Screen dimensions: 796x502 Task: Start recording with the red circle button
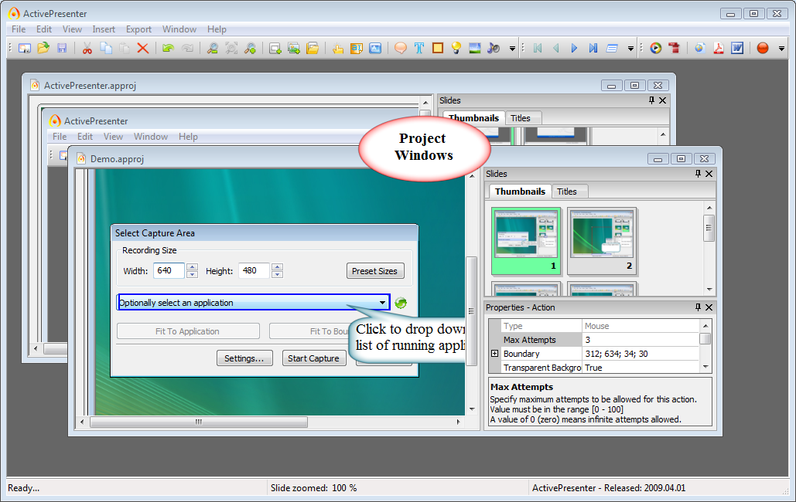(763, 48)
